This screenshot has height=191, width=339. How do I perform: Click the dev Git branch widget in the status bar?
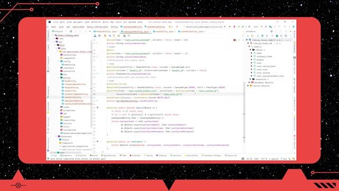(x=283, y=159)
